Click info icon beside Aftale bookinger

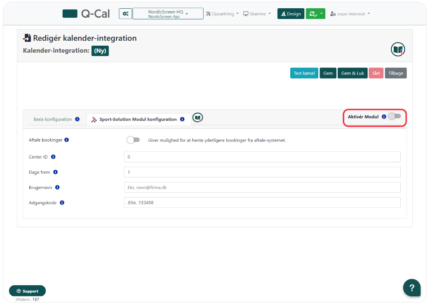click(67, 140)
